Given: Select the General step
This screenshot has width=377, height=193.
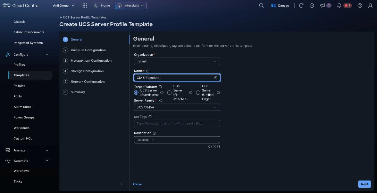Looking at the screenshot, I should pos(76,40).
